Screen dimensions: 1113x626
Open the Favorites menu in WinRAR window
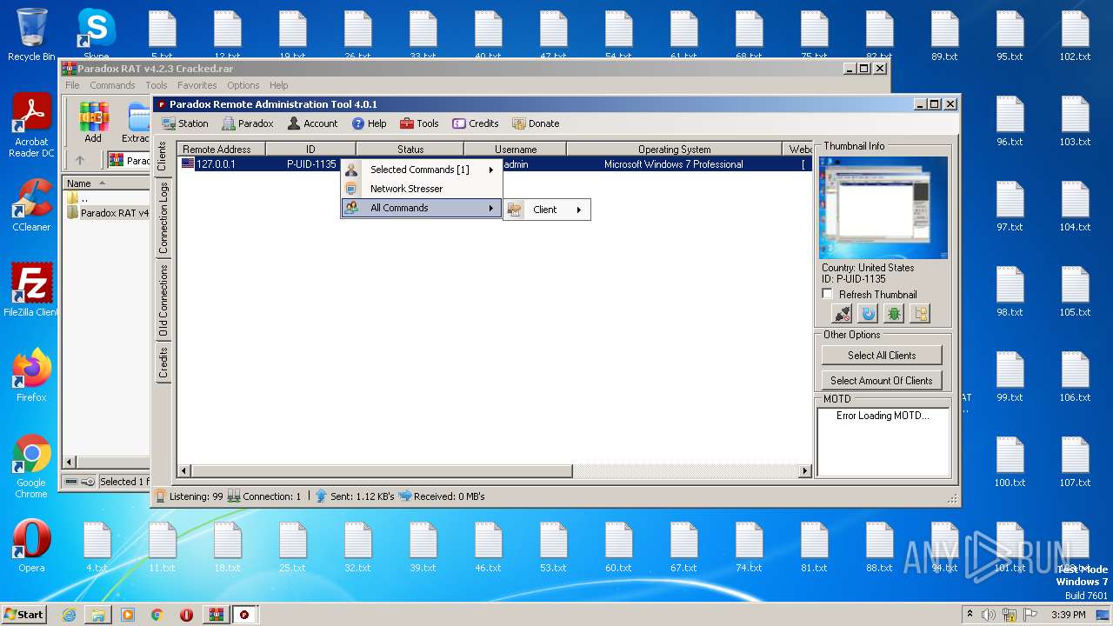197,85
